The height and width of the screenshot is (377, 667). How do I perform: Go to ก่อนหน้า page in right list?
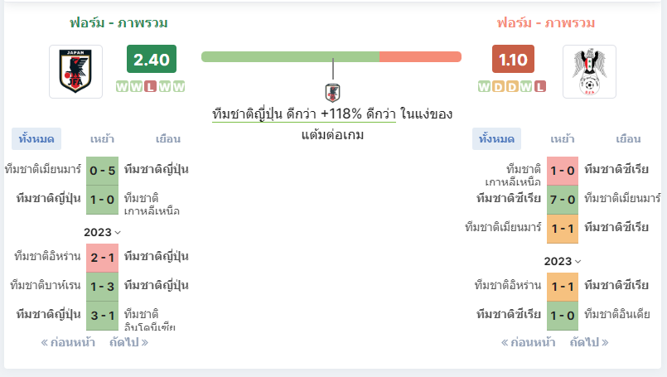click(x=528, y=342)
